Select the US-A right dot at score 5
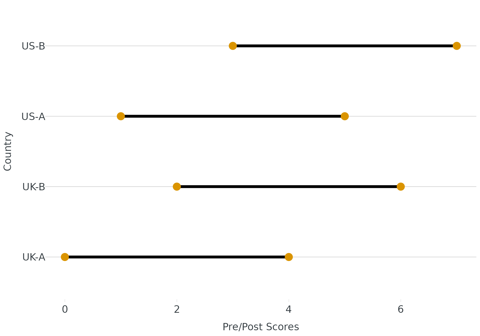 coord(345,116)
